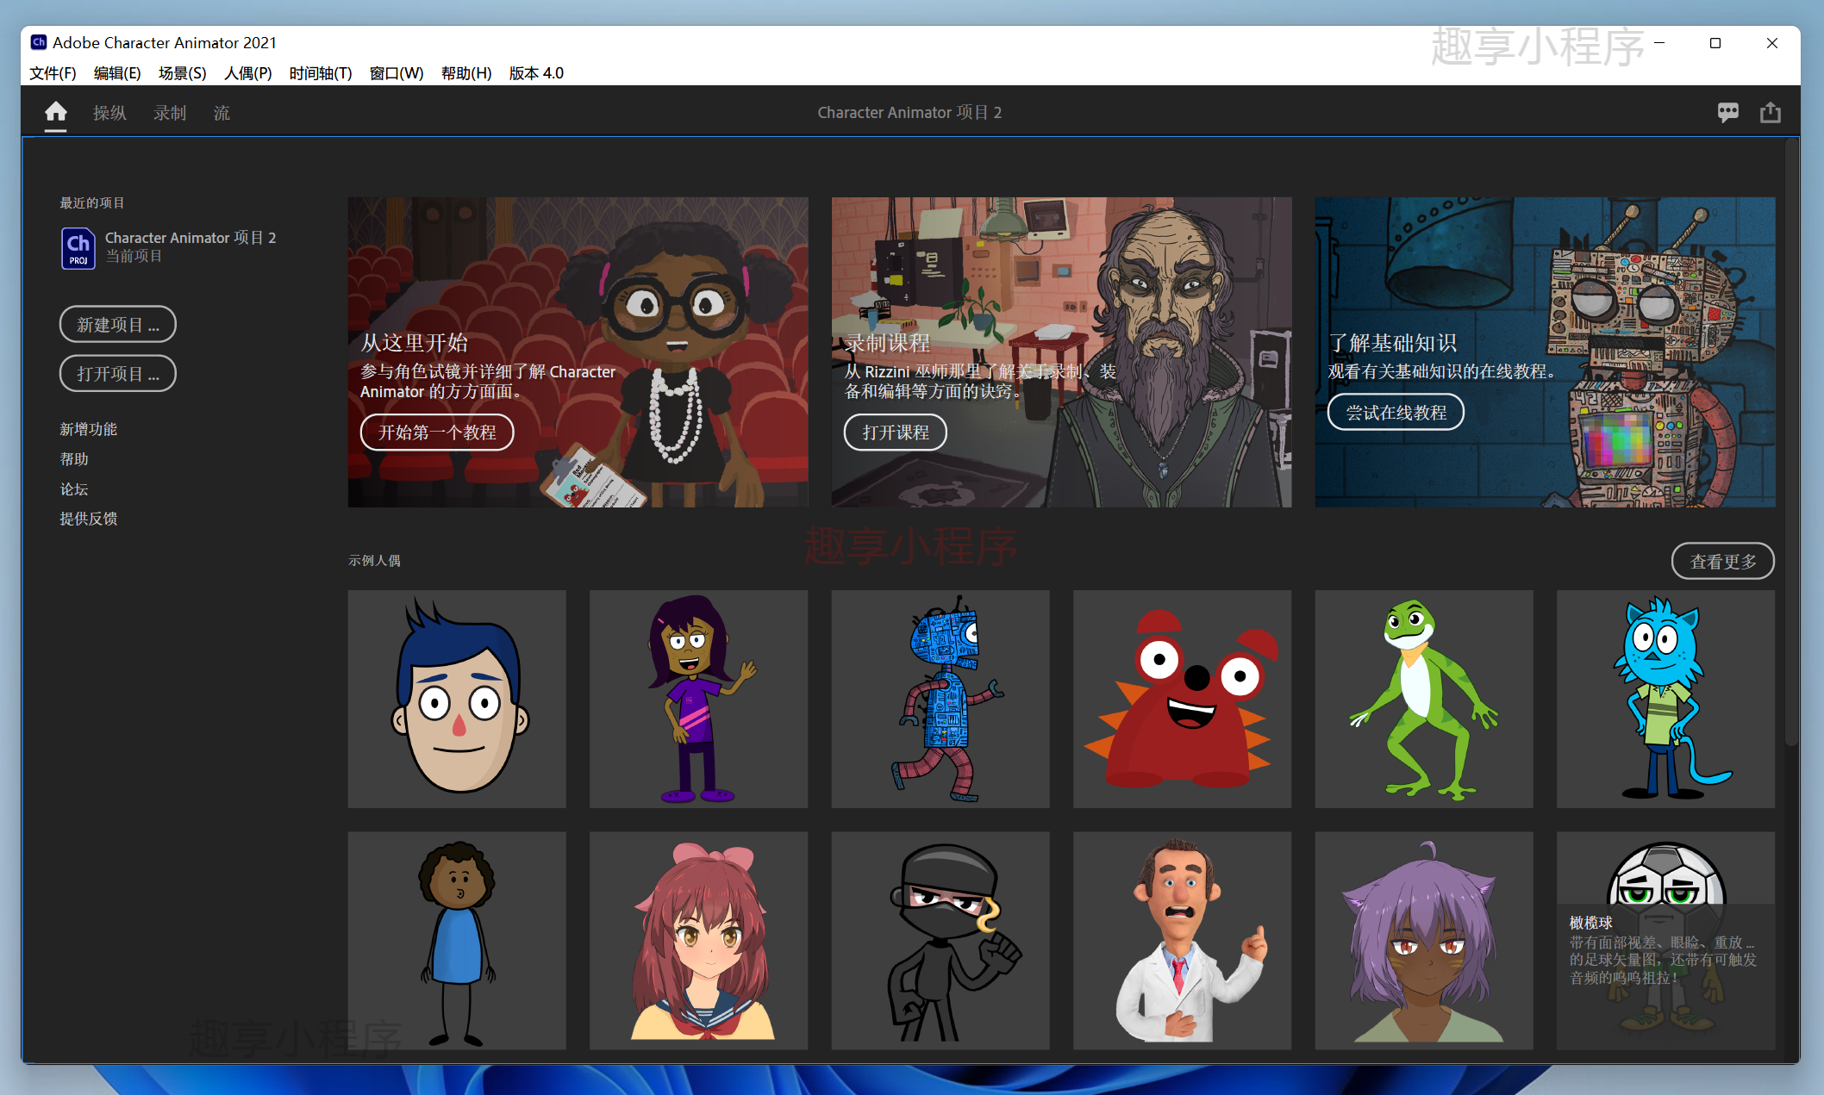This screenshot has width=1824, height=1095.
Task: Switch to the 流 workspace tab
Action: (x=222, y=113)
